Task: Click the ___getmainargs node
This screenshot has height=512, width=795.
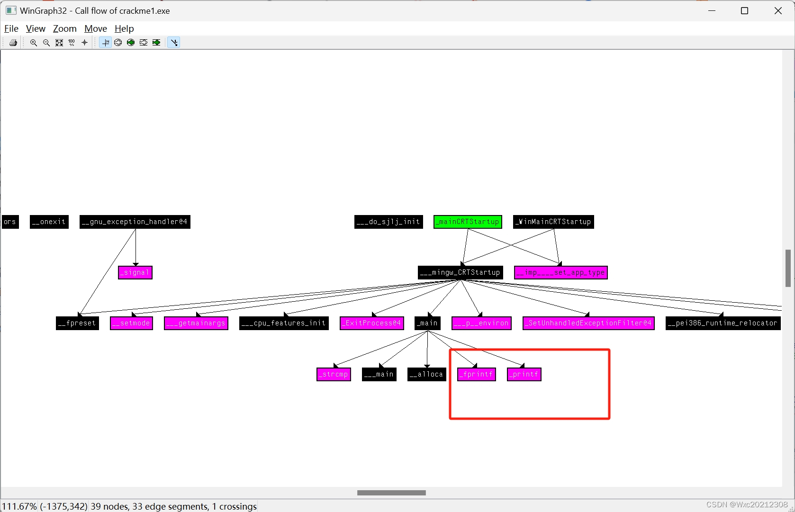Action: tap(196, 323)
